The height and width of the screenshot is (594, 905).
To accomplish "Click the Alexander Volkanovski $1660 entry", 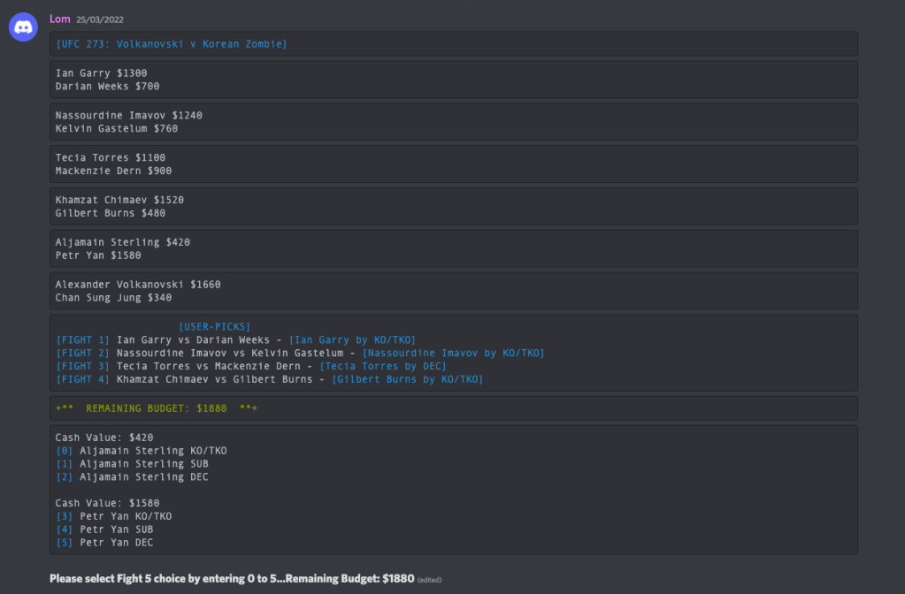I will pos(138,285).
